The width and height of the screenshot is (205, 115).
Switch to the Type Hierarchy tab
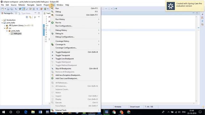[x=25, y=13]
